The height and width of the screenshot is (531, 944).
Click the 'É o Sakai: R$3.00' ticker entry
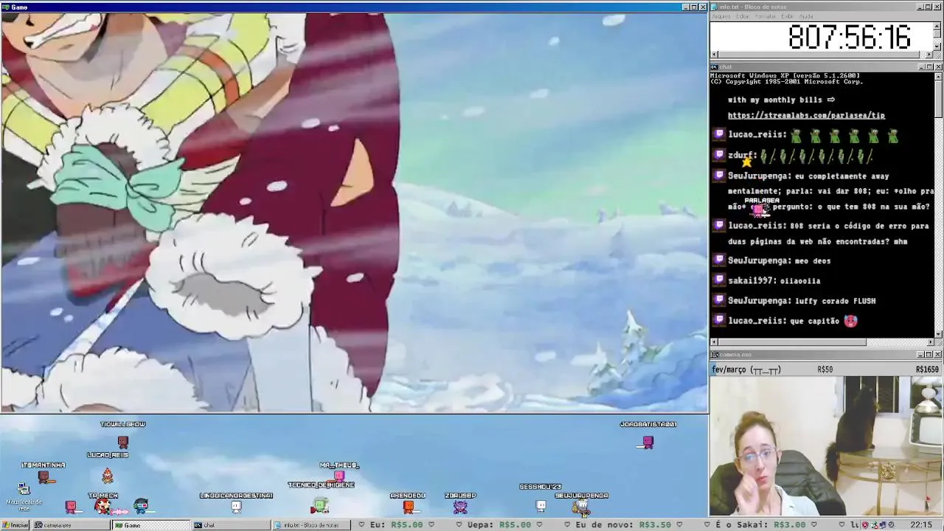pyautogui.click(x=760, y=525)
